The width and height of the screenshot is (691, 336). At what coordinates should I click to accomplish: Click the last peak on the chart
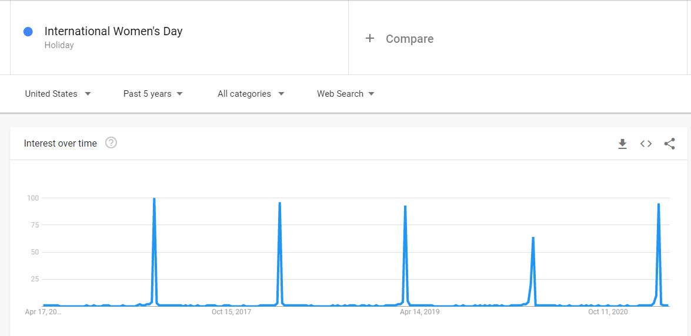click(658, 204)
